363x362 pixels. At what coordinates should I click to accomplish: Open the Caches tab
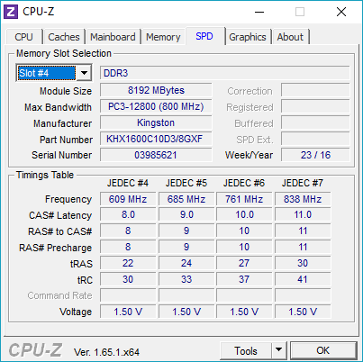pyautogui.click(x=64, y=37)
